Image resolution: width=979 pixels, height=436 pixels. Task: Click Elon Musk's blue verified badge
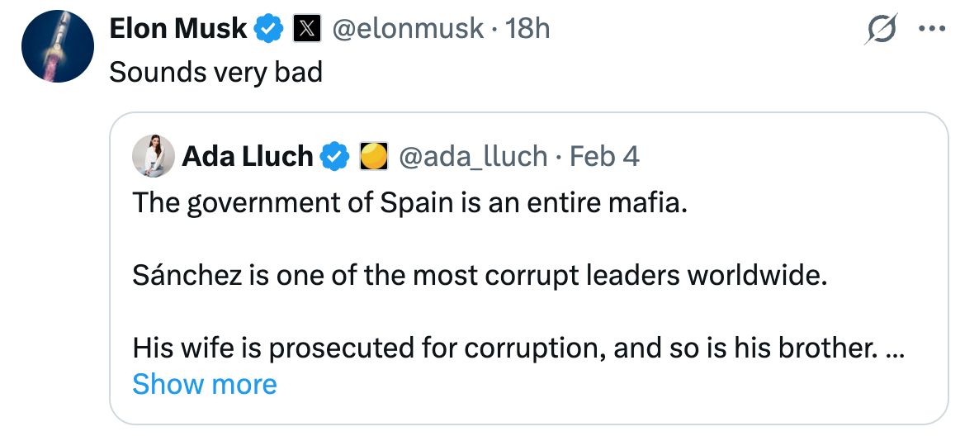(x=268, y=29)
